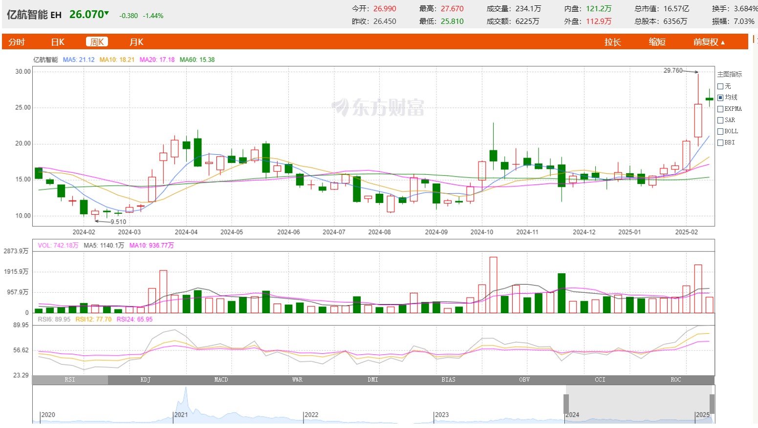Click the 29.760 high price annotation
The height and width of the screenshot is (428, 758).
(x=673, y=70)
